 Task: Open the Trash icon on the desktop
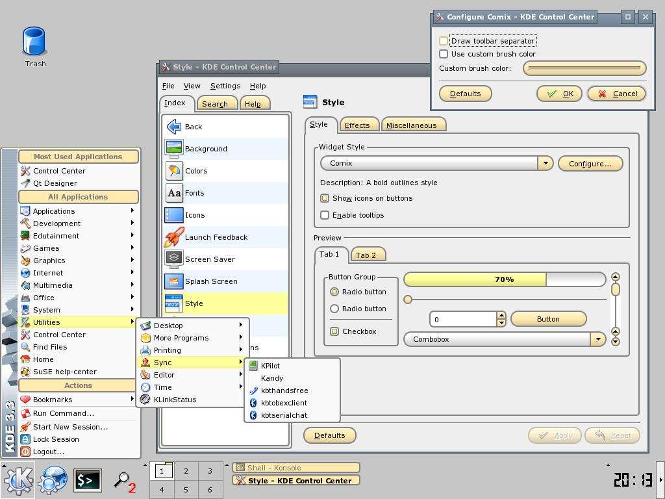tap(34, 41)
